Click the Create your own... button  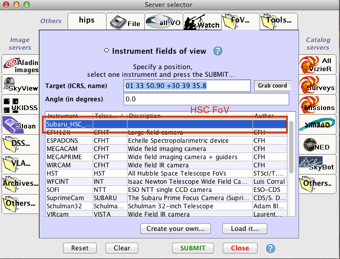[176, 228]
